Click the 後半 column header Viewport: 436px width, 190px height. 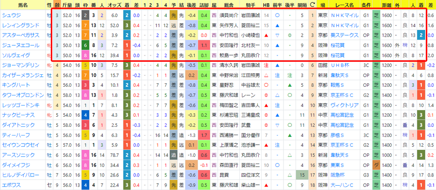[x=290, y=5]
